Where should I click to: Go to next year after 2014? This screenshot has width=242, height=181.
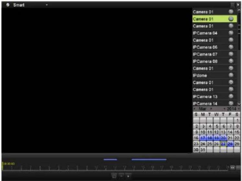239,109
